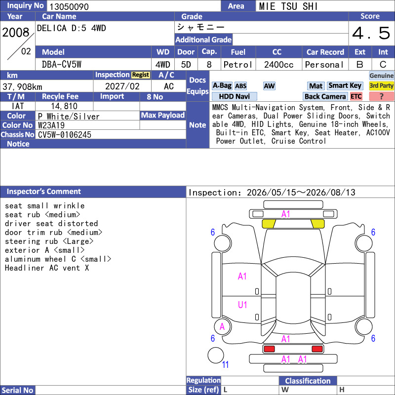Click the door count 5D
Screen dimensions: 395x395
coord(186,65)
